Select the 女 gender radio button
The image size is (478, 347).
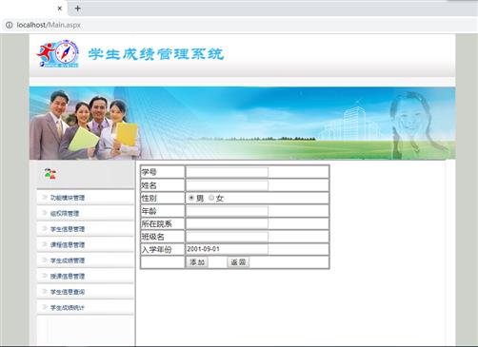point(211,198)
